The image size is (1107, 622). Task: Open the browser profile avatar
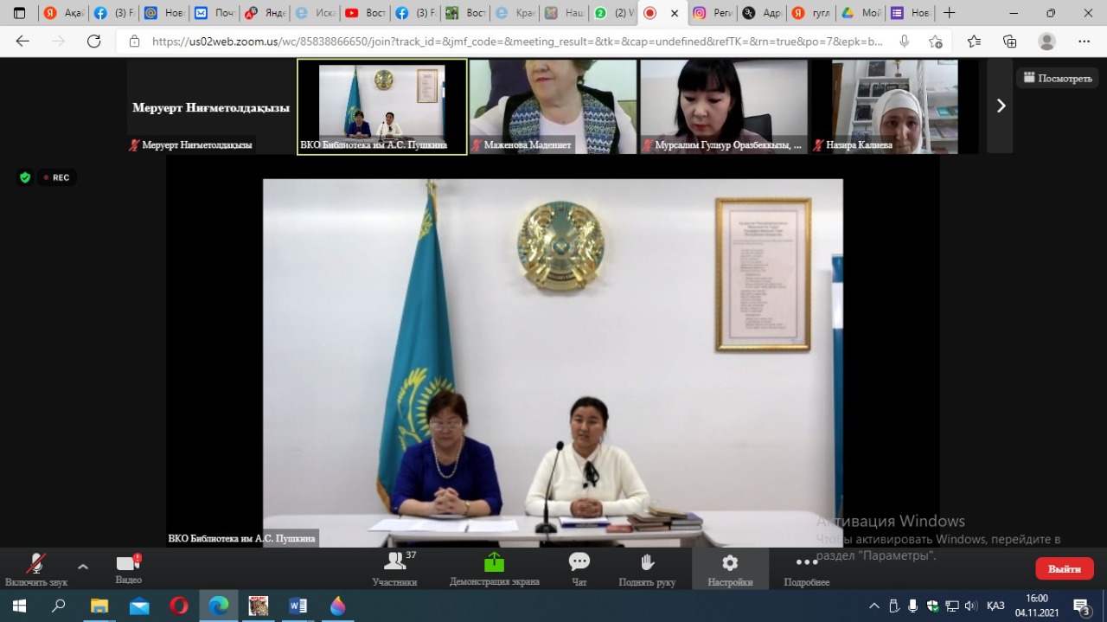point(1046,41)
